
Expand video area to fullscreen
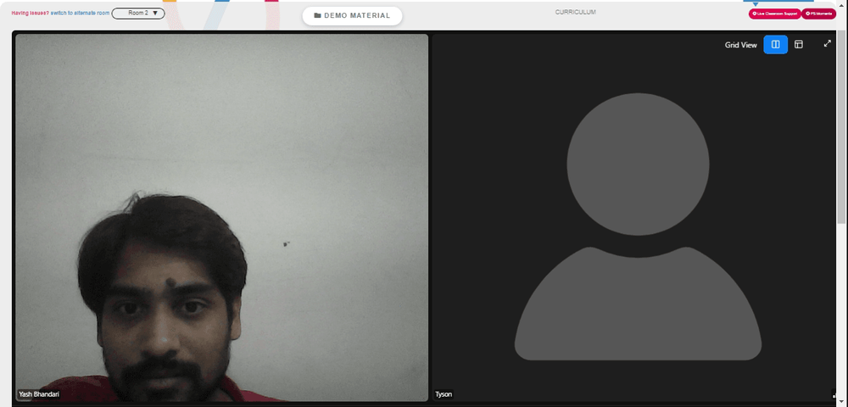coord(827,44)
